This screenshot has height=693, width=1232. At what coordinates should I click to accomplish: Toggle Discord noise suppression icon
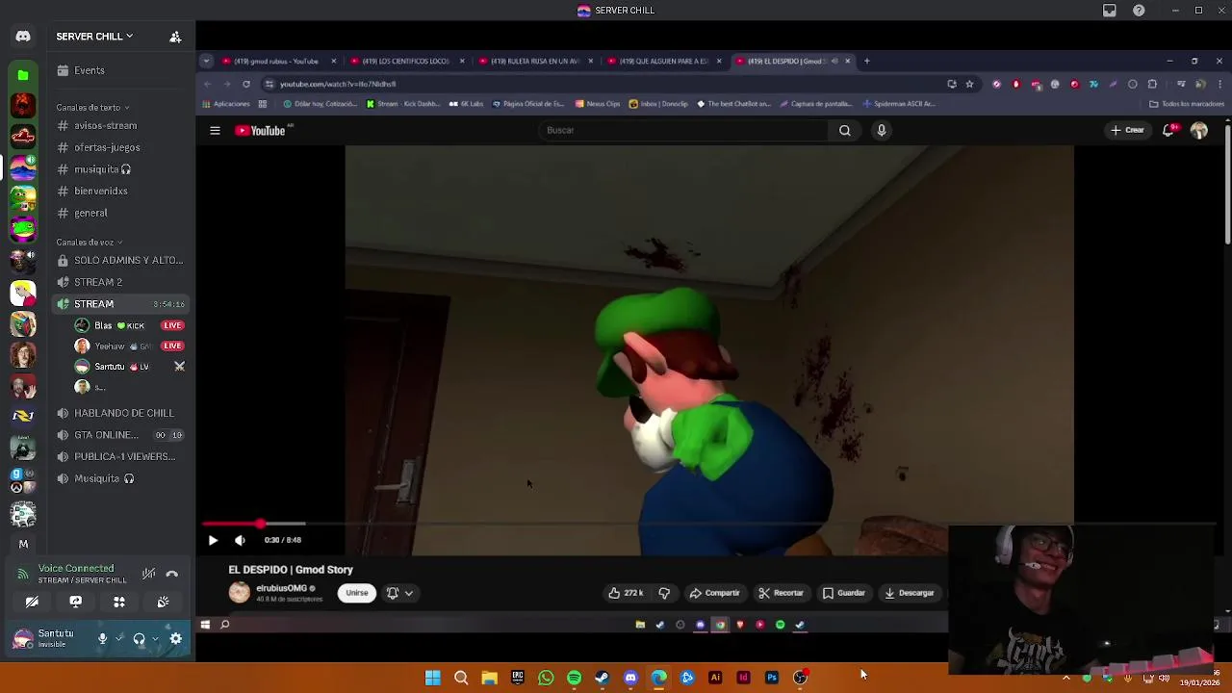pos(149,574)
